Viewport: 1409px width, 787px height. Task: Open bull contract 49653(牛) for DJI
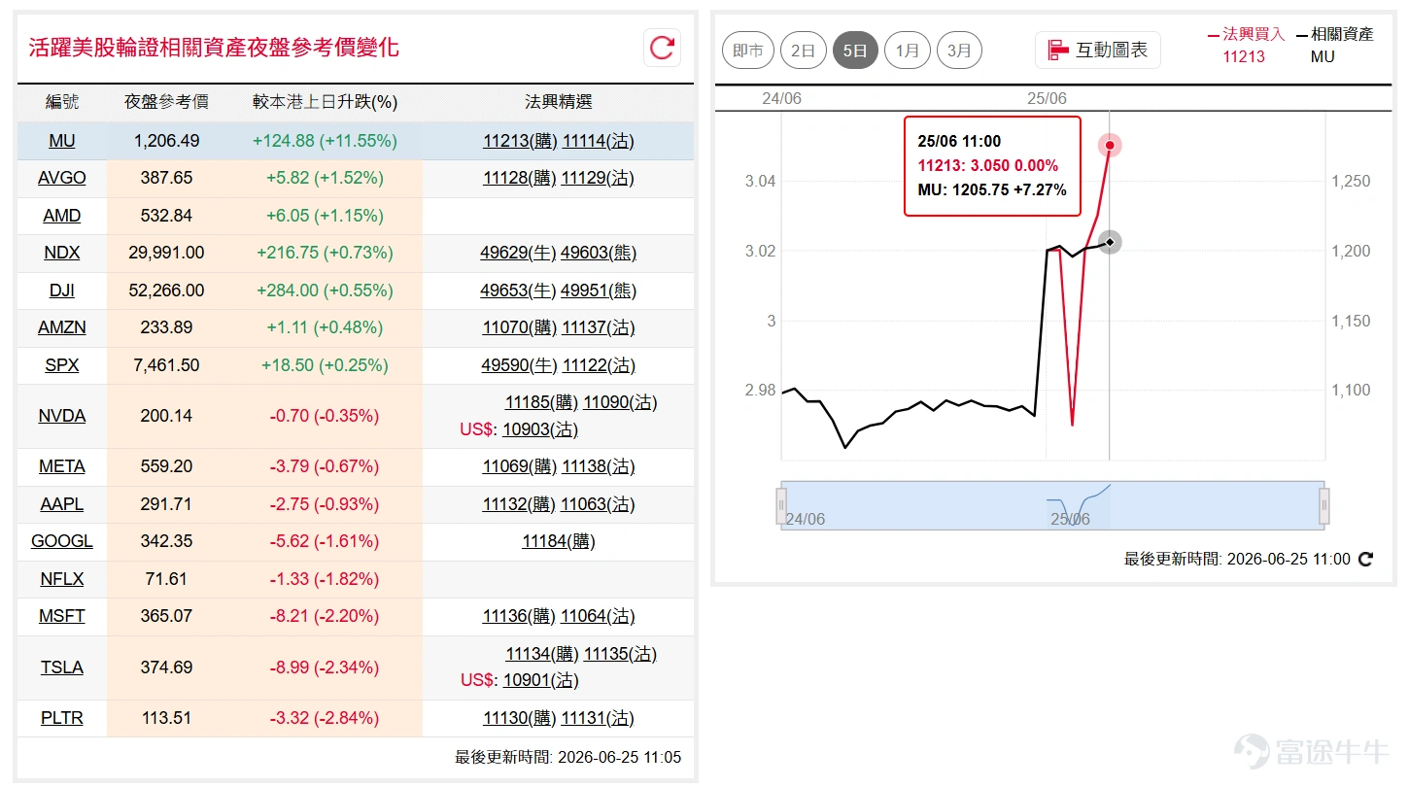[519, 291]
